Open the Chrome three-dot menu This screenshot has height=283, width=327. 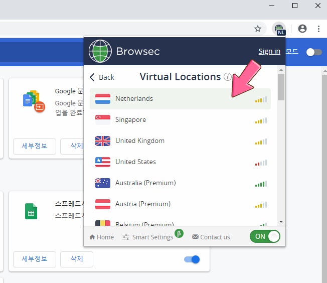tap(318, 29)
